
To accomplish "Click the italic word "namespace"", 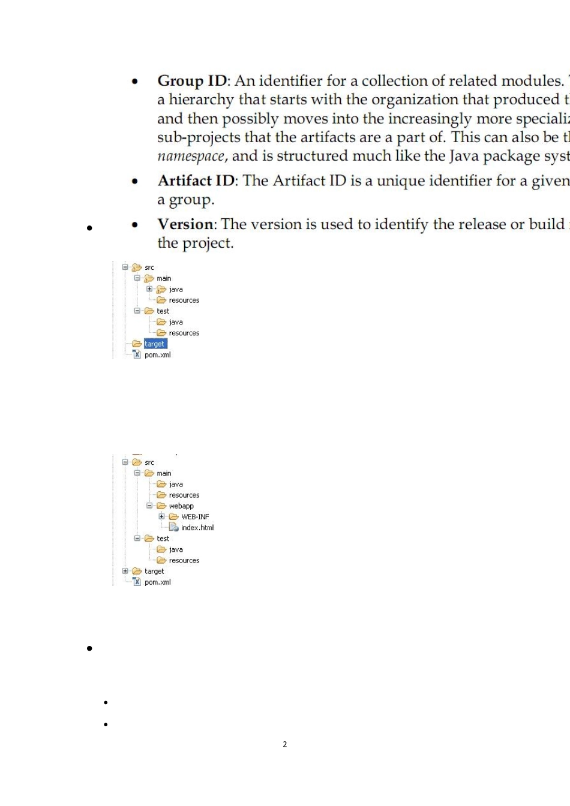I will coord(191,157).
